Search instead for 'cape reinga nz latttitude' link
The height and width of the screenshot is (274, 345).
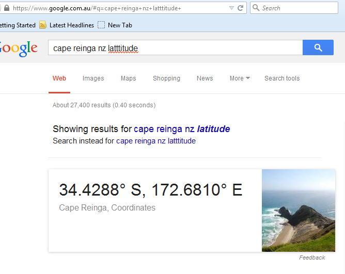click(156, 141)
